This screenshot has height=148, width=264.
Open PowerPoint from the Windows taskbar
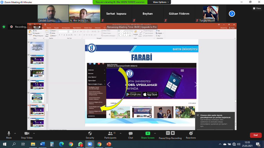pos(109,144)
